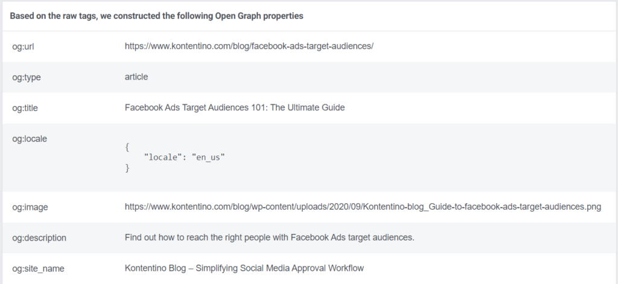
Task: Open the kontentino.com facebook-ads-target-audiences blog URL
Action: 249,45
